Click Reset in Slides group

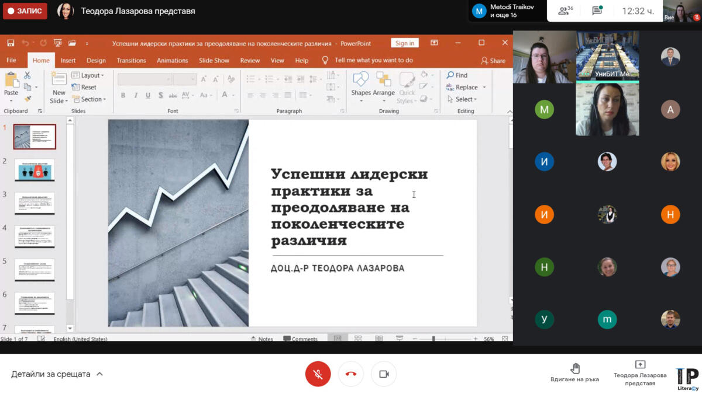coord(84,88)
